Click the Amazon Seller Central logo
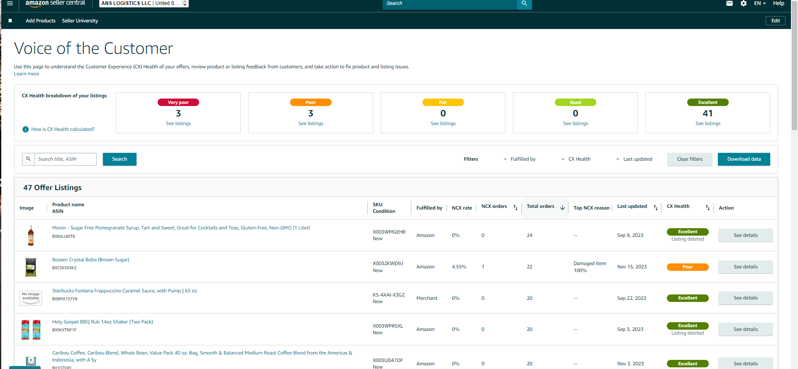The image size is (798, 369). (55, 3)
